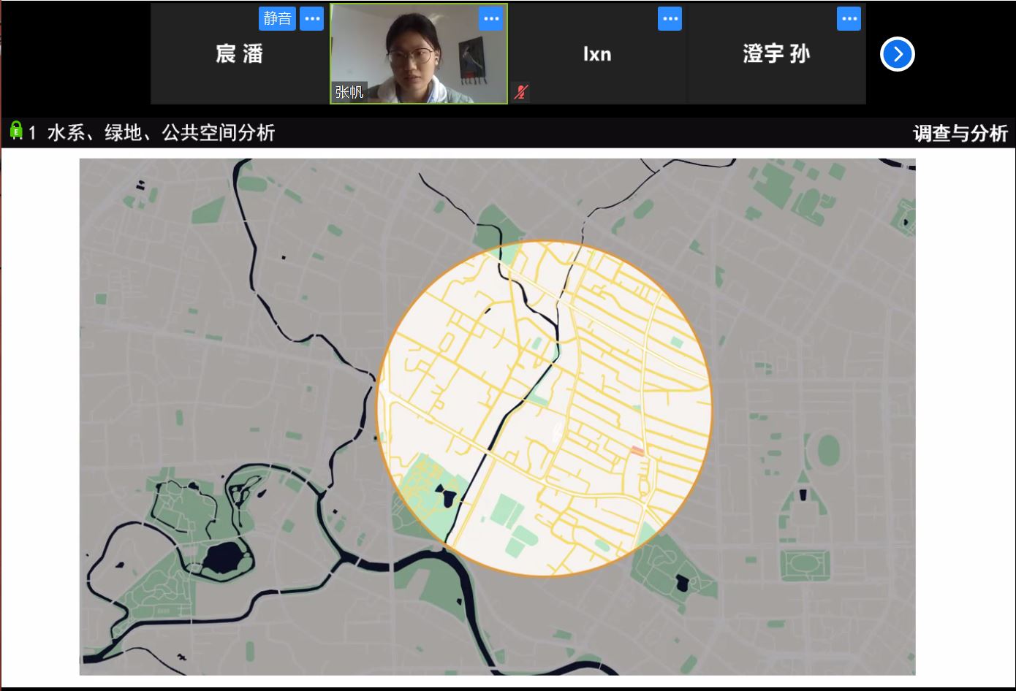Image resolution: width=1016 pixels, height=691 pixels.
Task: Click the 调查与分析 section heading
Action: pos(960,133)
